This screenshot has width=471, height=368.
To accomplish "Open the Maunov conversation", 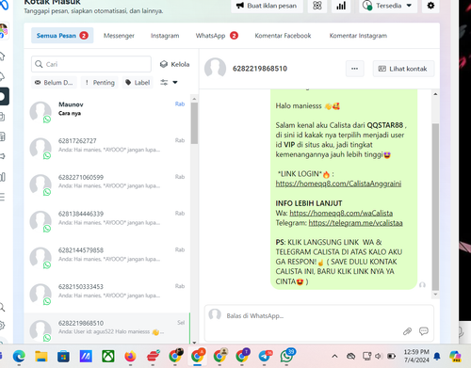I will (x=106, y=112).
